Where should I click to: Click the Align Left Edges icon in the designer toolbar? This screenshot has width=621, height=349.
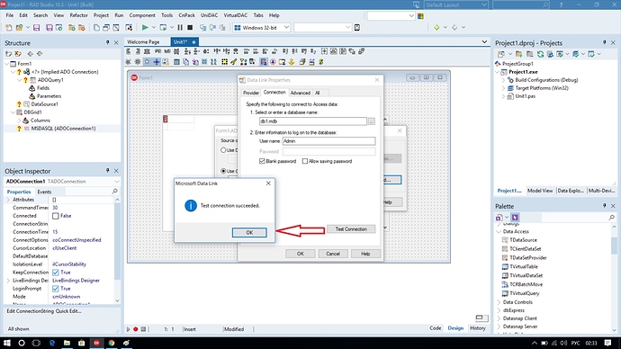pyautogui.click(x=129, y=51)
